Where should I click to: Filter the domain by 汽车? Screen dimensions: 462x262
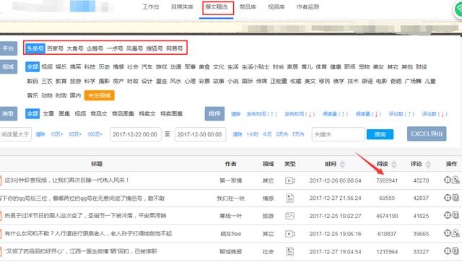[147, 67]
